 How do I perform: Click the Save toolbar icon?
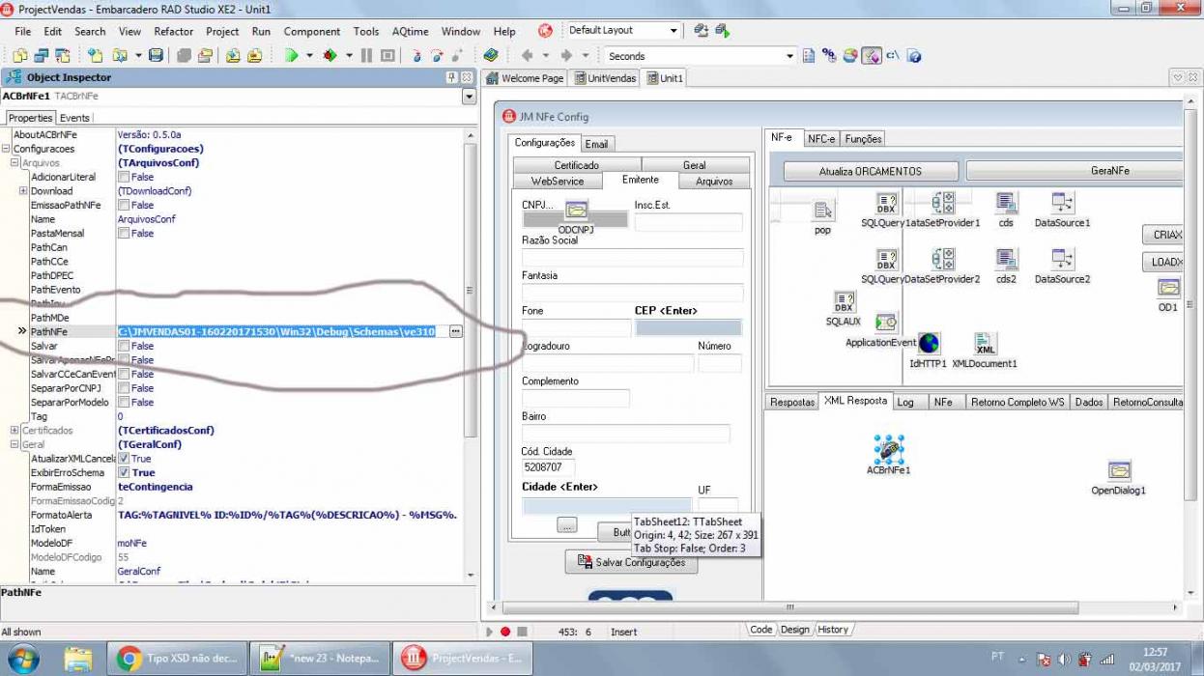(x=156, y=56)
